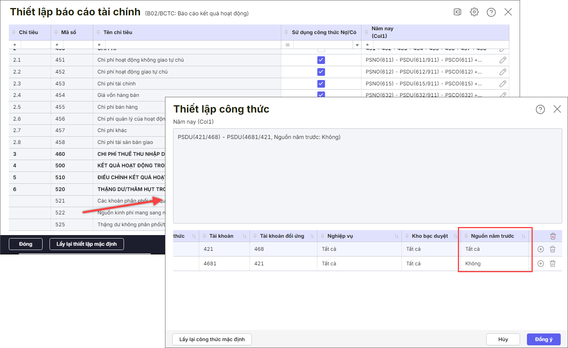Sort by the Nguồn năm trước column
Screen dimensions: 568x348
(x=523, y=236)
